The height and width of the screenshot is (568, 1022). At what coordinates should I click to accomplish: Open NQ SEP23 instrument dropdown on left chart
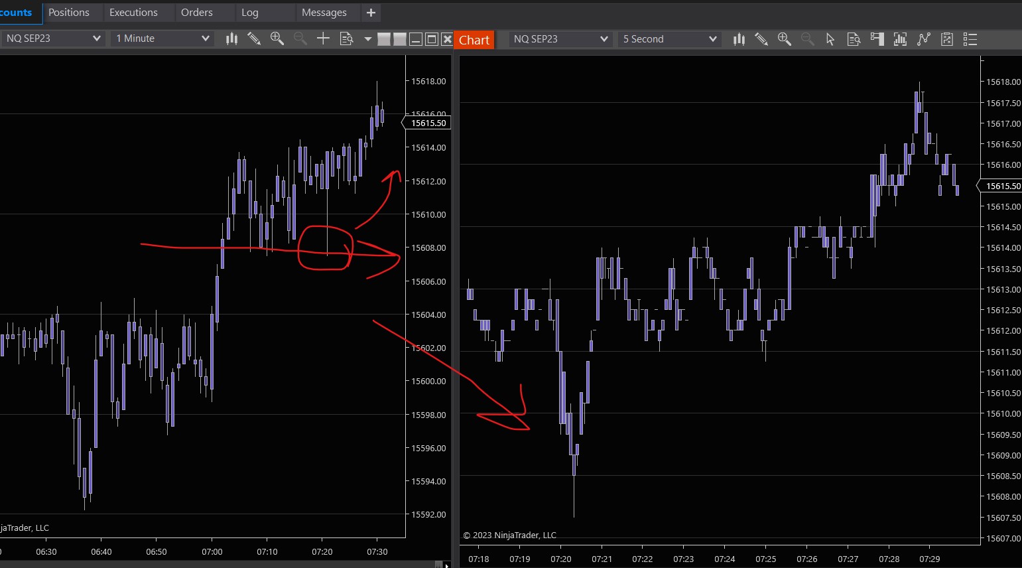[53, 38]
